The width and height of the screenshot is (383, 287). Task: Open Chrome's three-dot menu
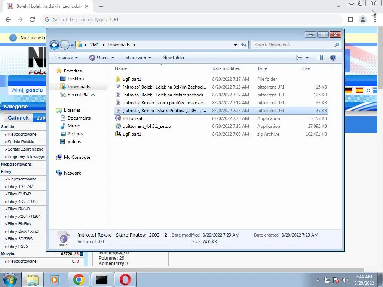click(x=375, y=19)
